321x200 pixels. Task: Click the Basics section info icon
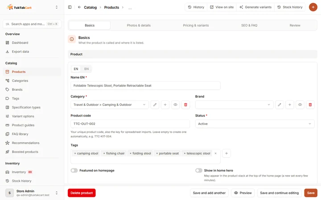click(72, 39)
